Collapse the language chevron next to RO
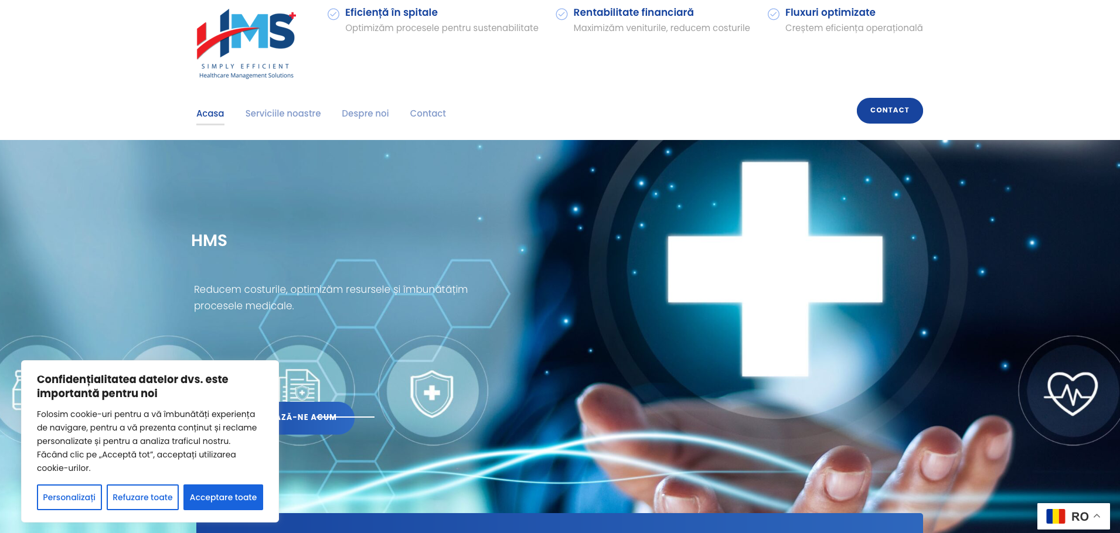Viewport: 1120px width, 533px height. 1098,515
